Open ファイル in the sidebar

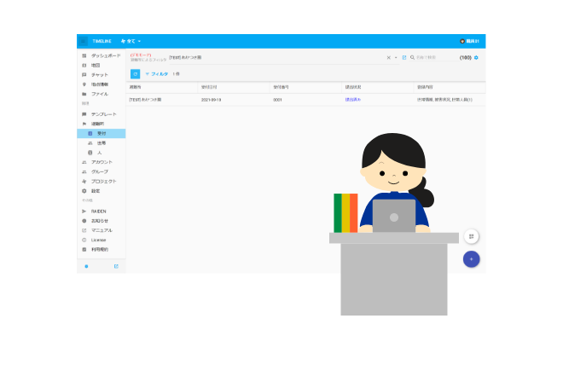click(100, 94)
